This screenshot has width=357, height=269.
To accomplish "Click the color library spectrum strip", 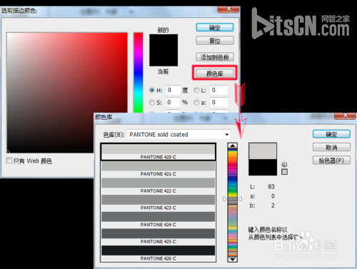I will [233, 203].
